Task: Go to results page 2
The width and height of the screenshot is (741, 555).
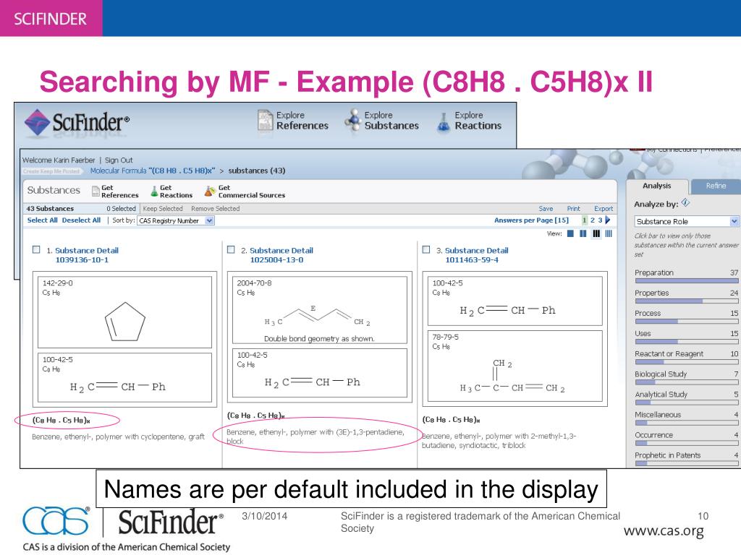Action: point(592,220)
